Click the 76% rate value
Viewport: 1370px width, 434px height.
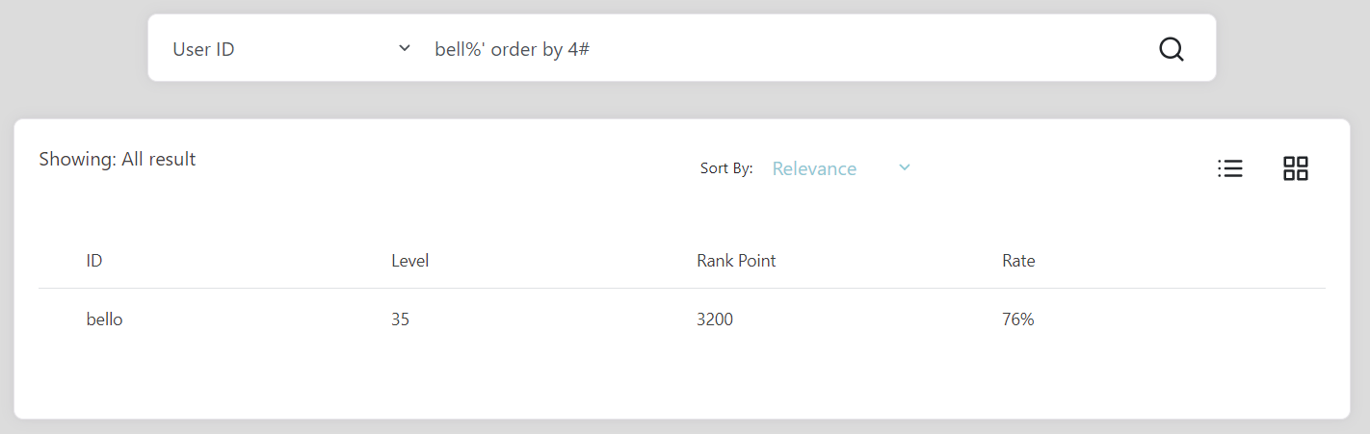(1017, 319)
